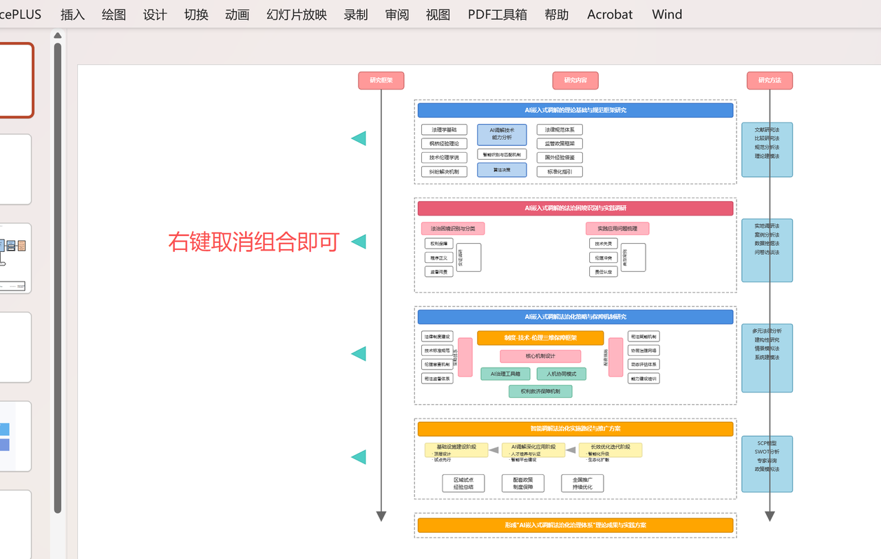Switch to the 视图 ribbon tab
Image resolution: width=881 pixels, height=559 pixels.
point(438,14)
